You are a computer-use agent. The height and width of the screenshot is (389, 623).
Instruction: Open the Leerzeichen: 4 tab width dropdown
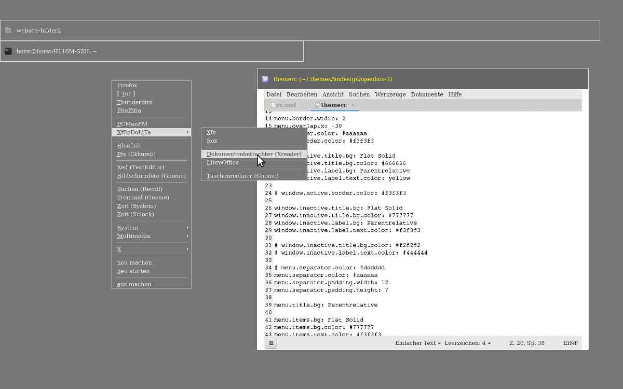(467, 343)
